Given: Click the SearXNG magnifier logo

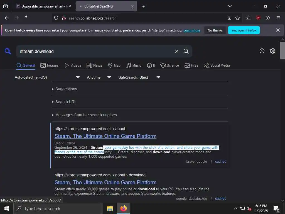Looking at the screenshot, I should pos(8,51).
